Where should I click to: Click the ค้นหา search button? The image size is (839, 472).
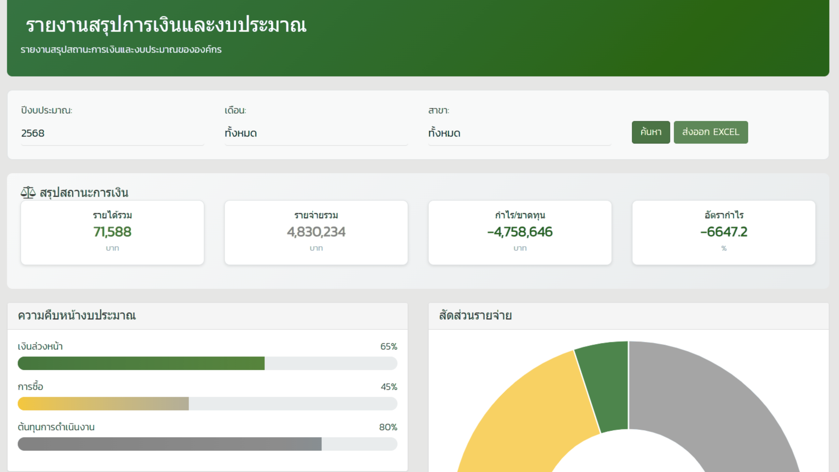click(x=651, y=132)
